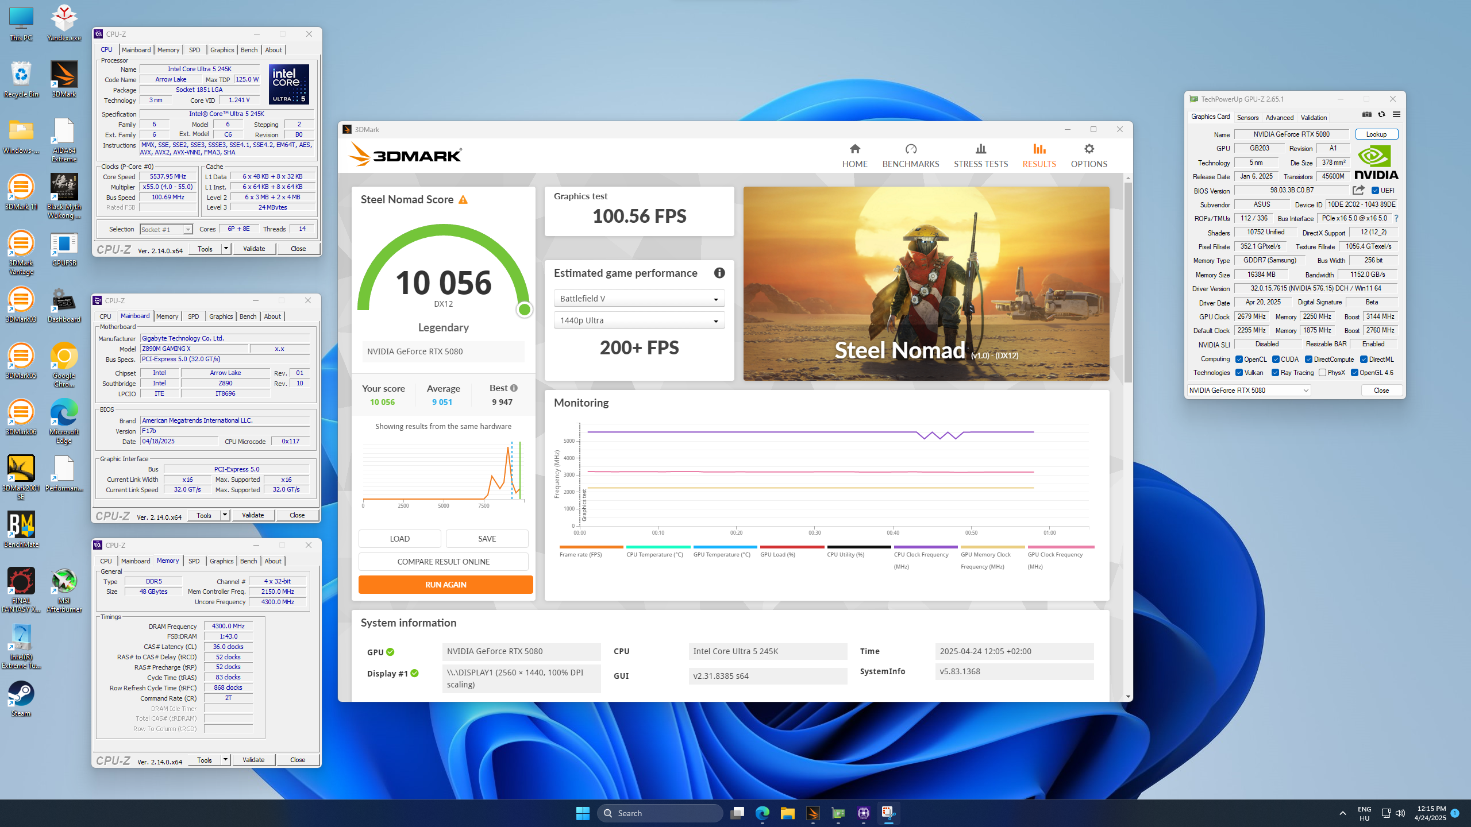
Task: Refresh GPU-Z data with the refresh icon
Action: point(1381,115)
